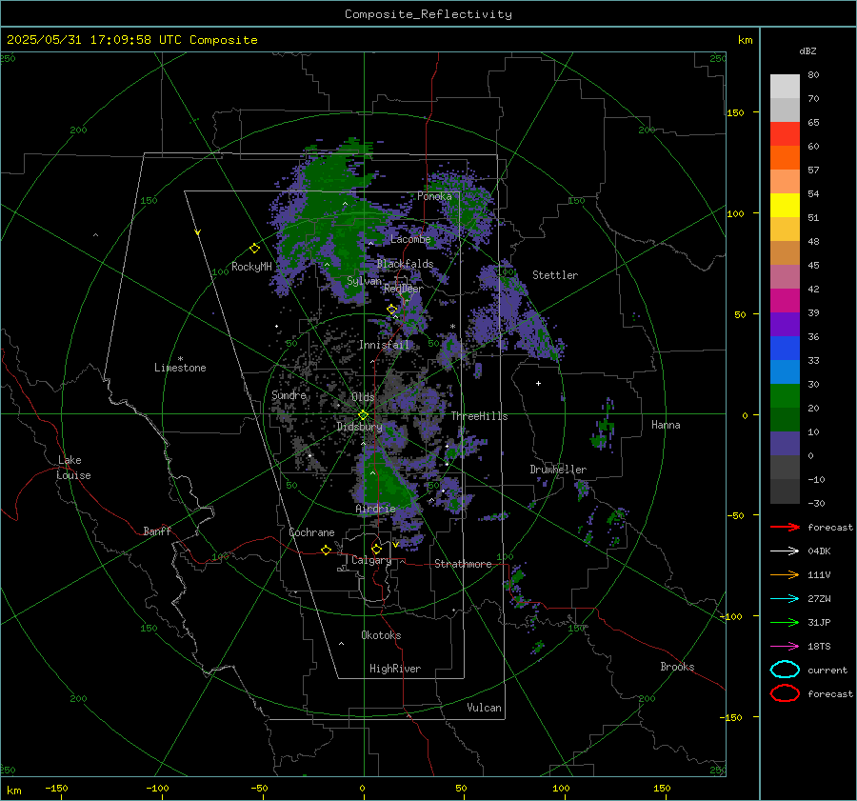Screen dimensions: 857x801
Task: Click the dBZ legend heading
Action: (x=807, y=50)
